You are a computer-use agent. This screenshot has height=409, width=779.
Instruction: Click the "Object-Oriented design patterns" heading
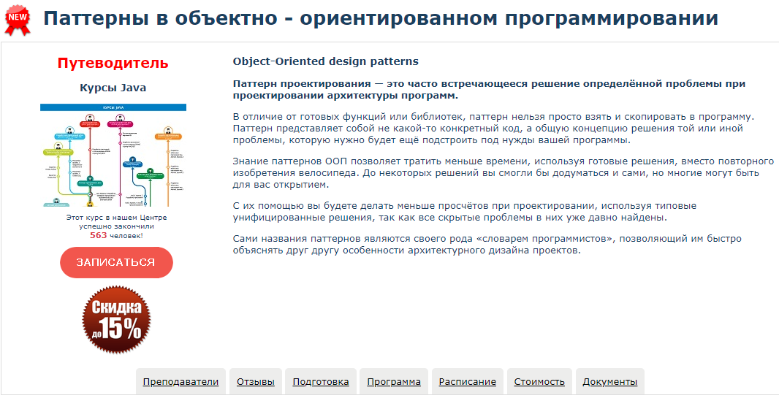pos(325,61)
